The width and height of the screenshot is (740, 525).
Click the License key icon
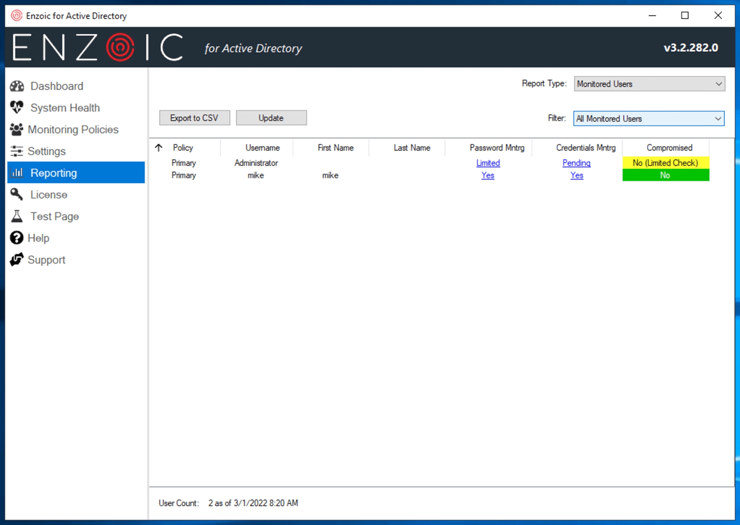16,195
